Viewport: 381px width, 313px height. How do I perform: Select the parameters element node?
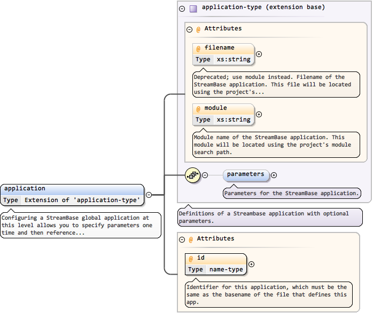point(246,175)
